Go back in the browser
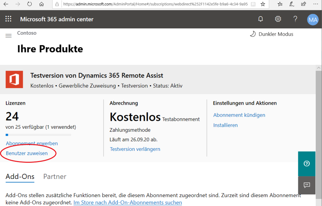The width and height of the screenshot is (322, 206). tap(6, 4)
